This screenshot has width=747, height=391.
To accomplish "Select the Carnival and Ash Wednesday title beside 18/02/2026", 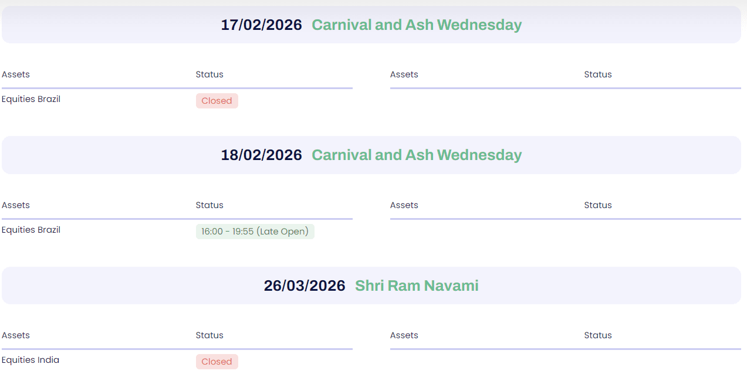I will click(x=416, y=155).
